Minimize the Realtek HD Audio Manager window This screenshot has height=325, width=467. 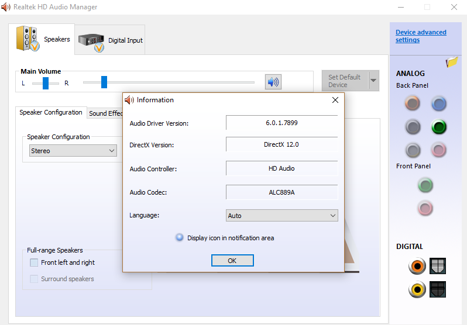click(401, 7)
